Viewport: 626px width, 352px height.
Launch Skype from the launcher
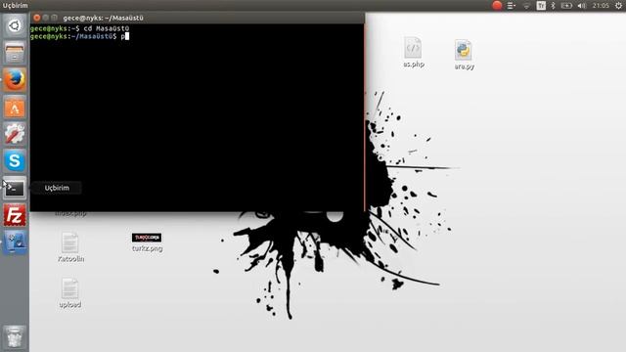click(15, 161)
